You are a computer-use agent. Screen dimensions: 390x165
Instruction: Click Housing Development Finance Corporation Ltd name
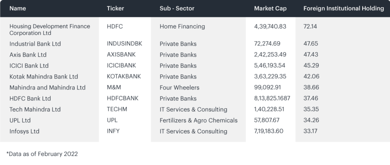click(50, 30)
